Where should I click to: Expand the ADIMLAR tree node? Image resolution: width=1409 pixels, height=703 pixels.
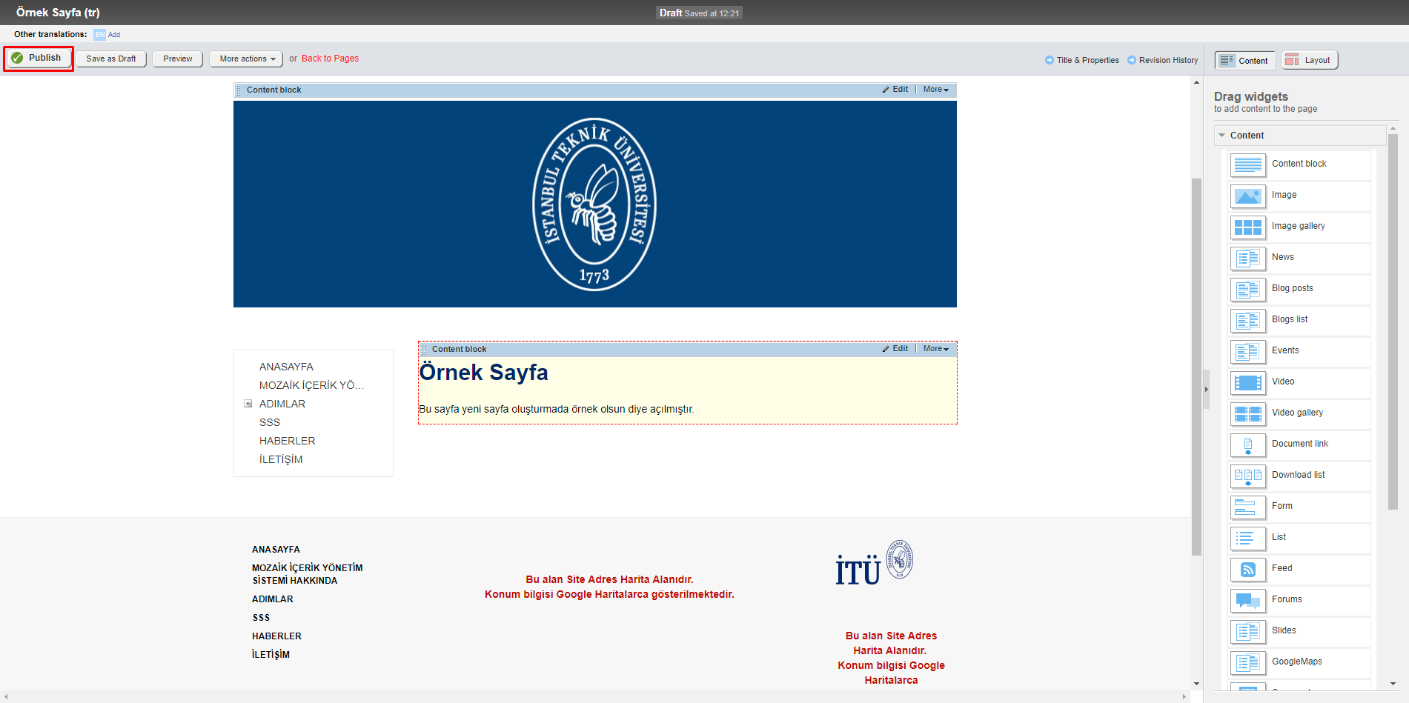point(248,404)
